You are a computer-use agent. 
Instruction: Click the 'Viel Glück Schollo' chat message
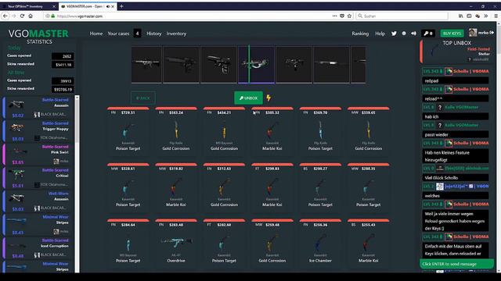click(x=456, y=178)
